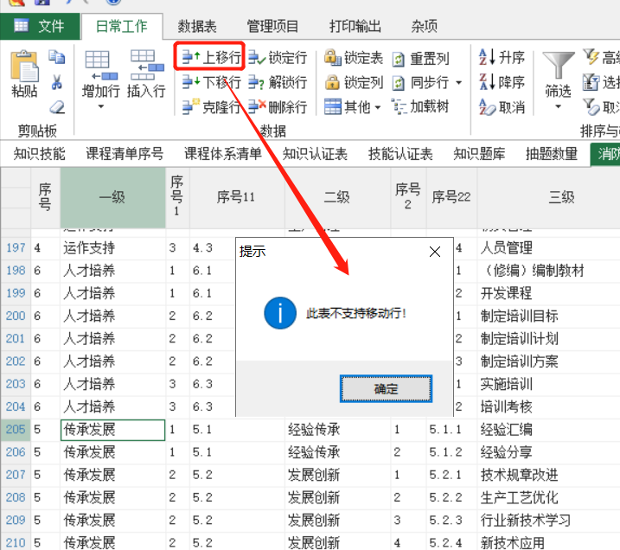Viewport: 620px width, 550px height.
Task: Open the 同步行 dropdown arrow
Action: pyautogui.click(x=458, y=84)
